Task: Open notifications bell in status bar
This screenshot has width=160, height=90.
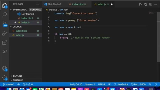Action: click(x=155, y=84)
